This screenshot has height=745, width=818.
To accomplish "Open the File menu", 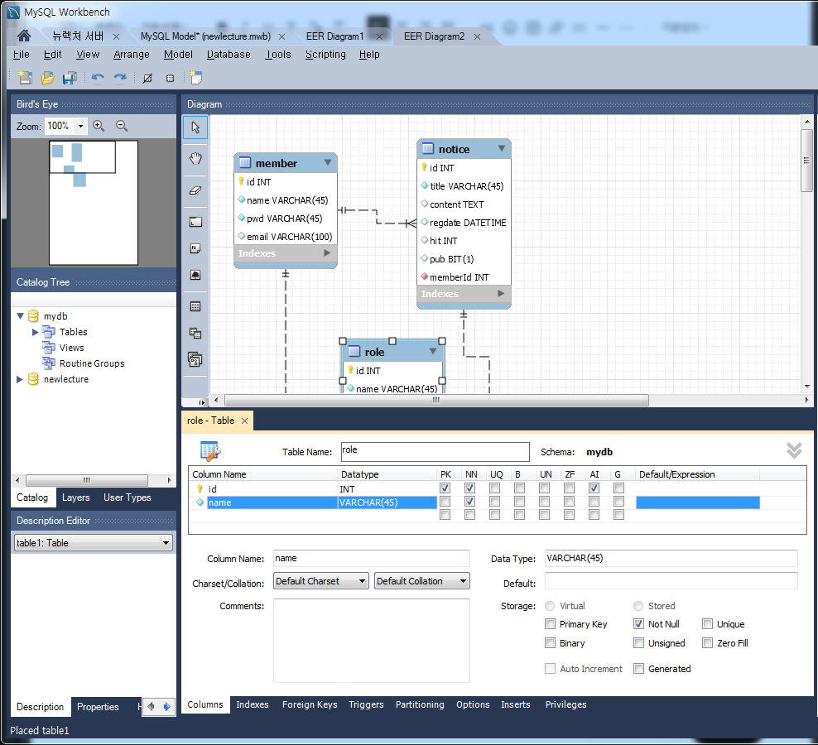I will [x=22, y=55].
